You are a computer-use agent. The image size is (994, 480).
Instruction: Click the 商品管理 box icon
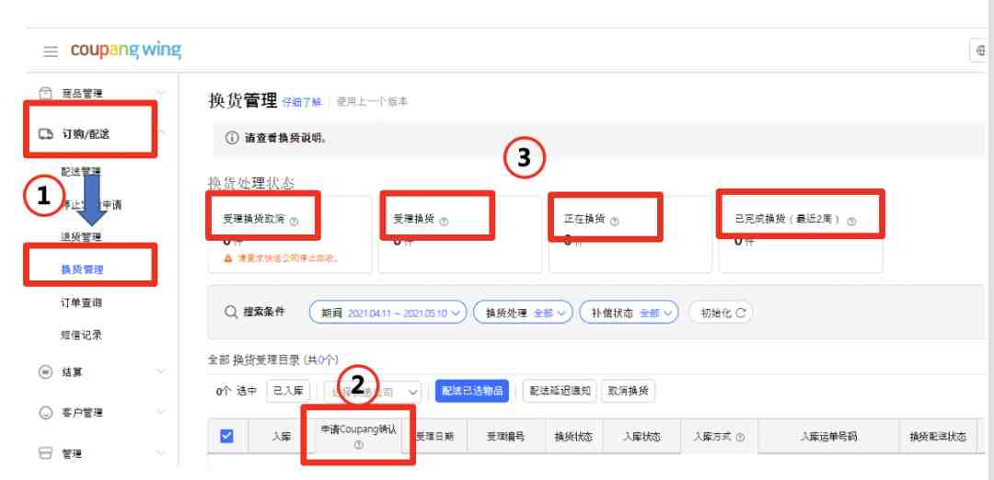tap(46, 93)
